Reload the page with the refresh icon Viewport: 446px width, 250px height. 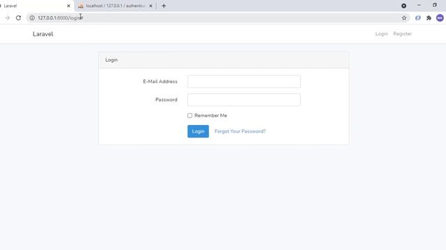click(19, 18)
